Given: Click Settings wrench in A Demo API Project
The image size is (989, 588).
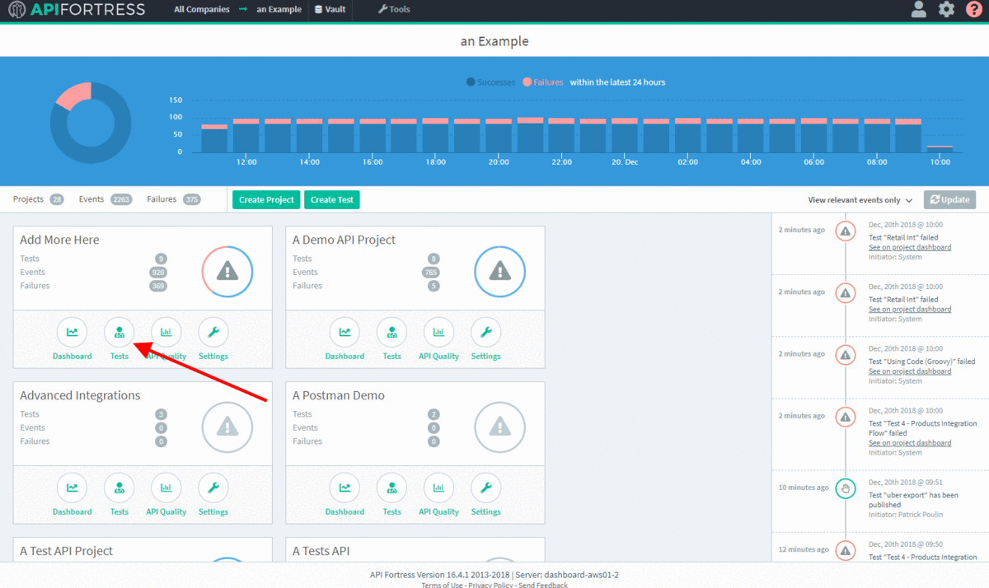Looking at the screenshot, I should 485,333.
